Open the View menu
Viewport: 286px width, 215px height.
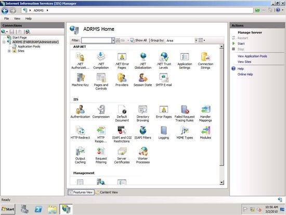click(17, 18)
